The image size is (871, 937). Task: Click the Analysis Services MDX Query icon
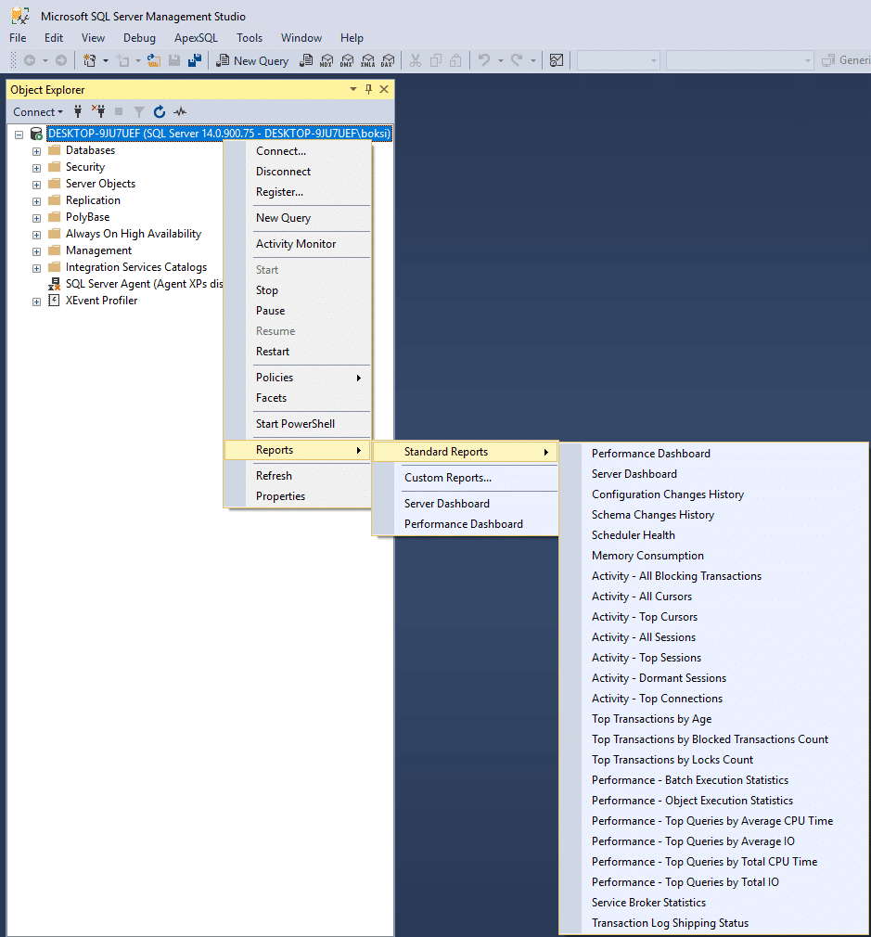[327, 60]
